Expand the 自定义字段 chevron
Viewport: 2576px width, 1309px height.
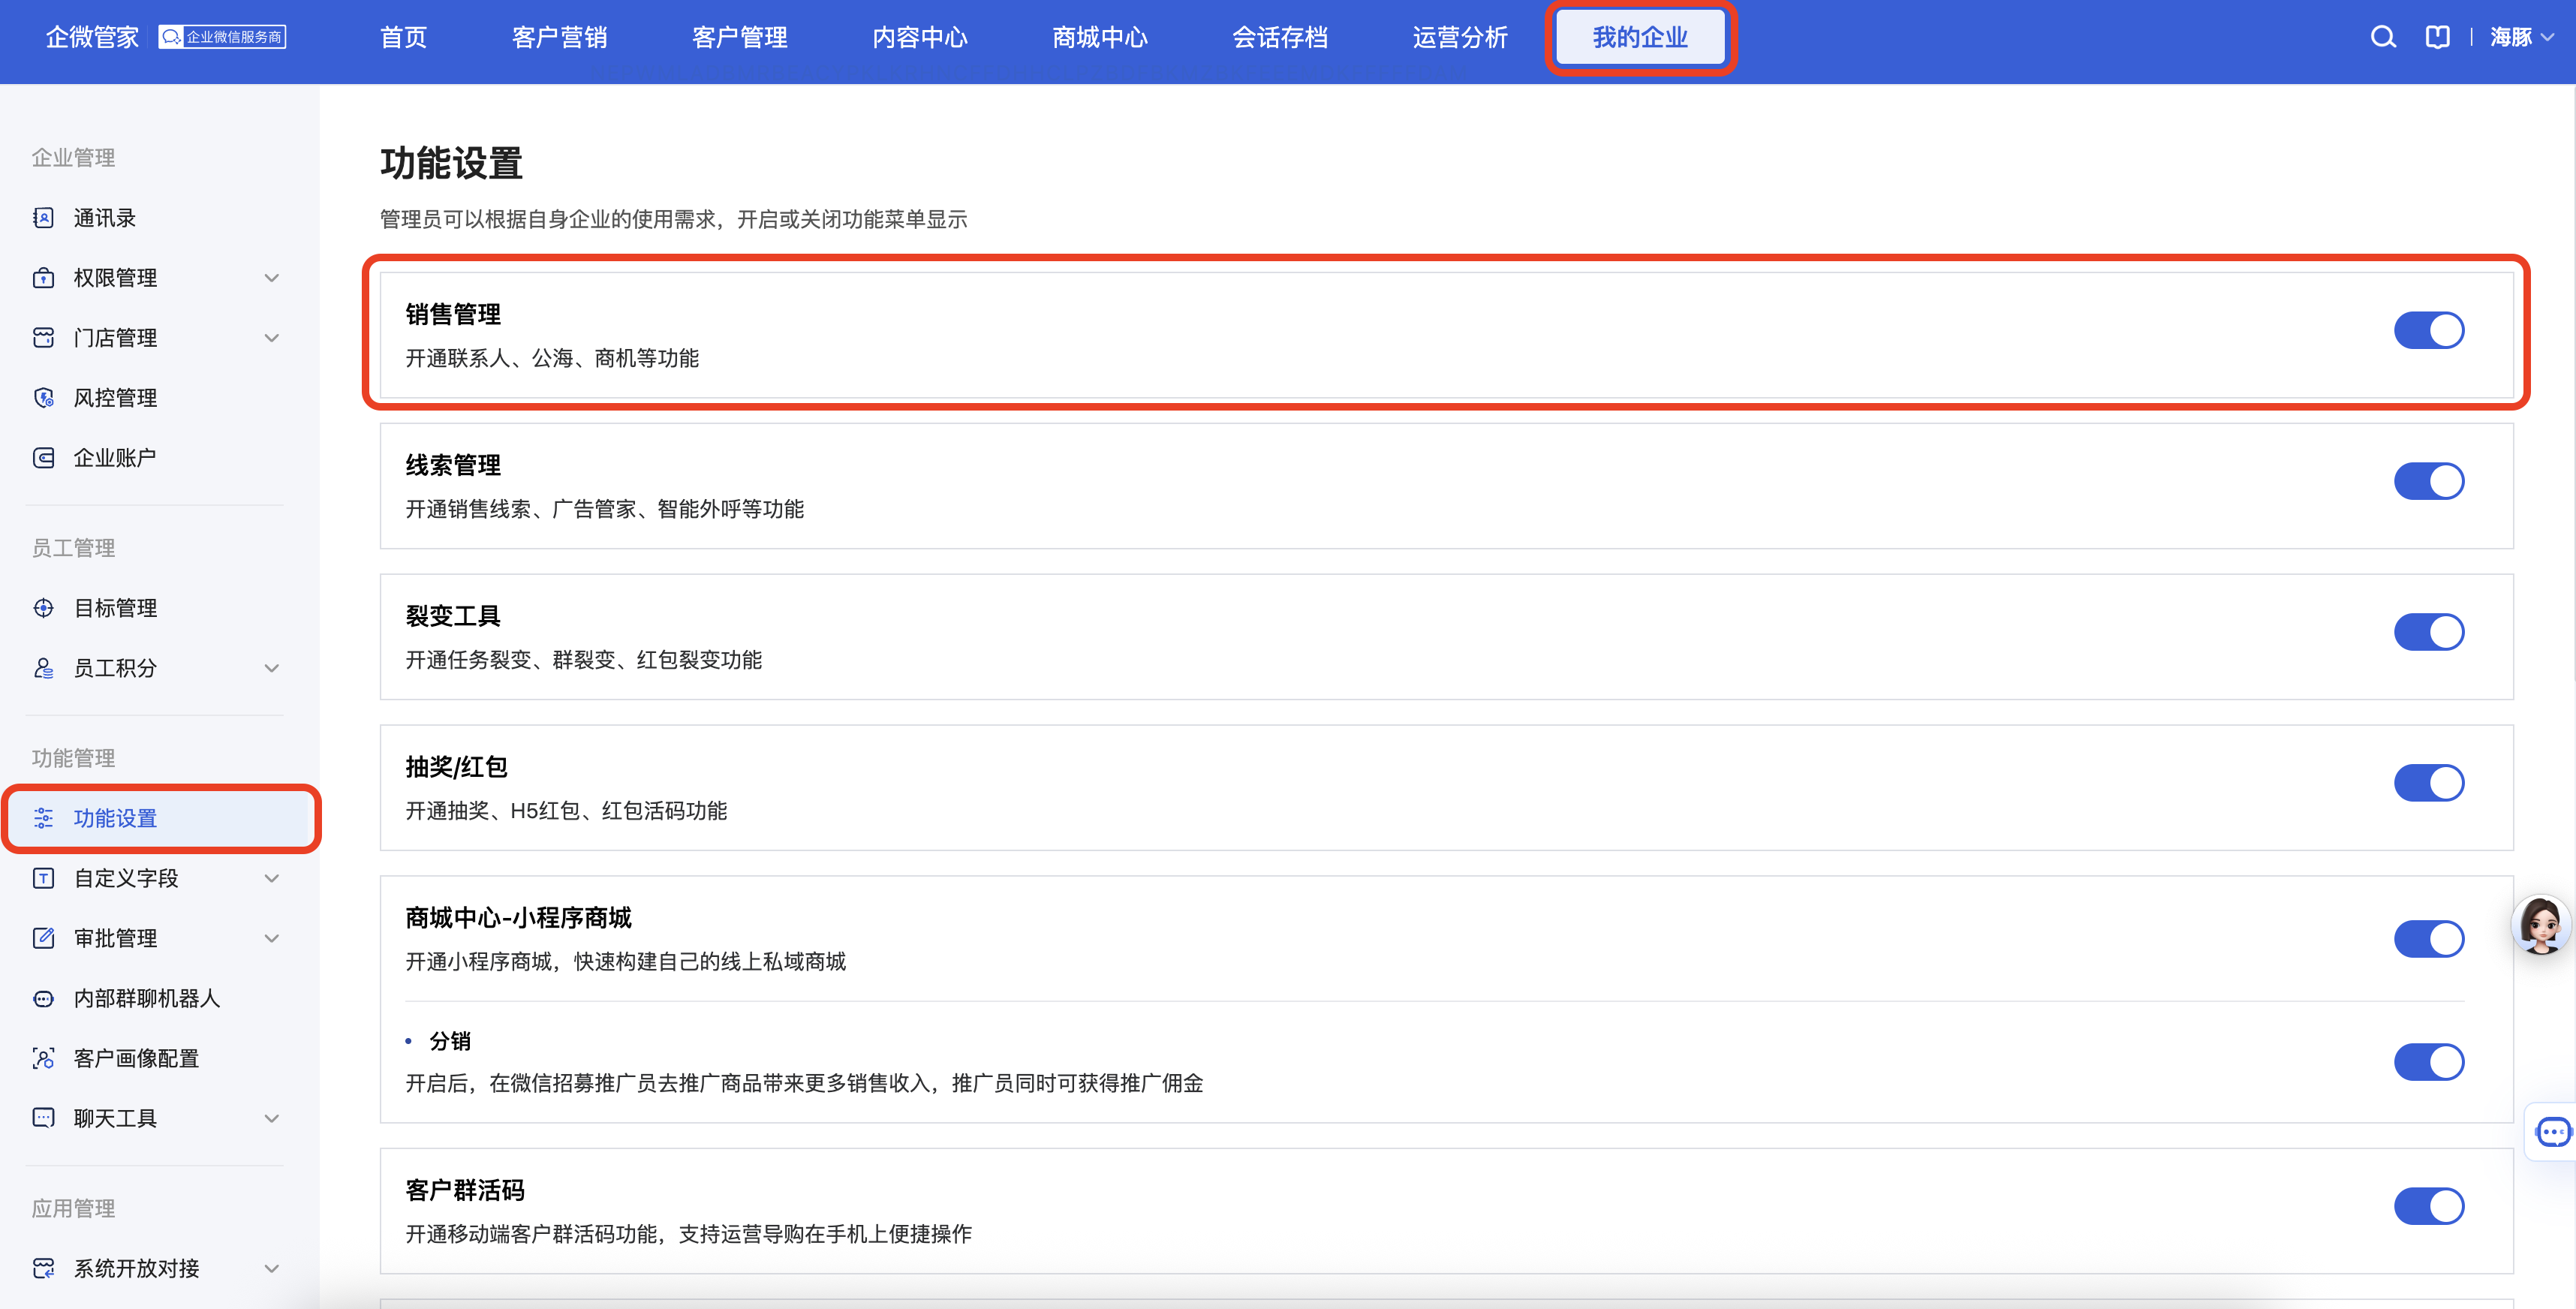click(x=271, y=878)
